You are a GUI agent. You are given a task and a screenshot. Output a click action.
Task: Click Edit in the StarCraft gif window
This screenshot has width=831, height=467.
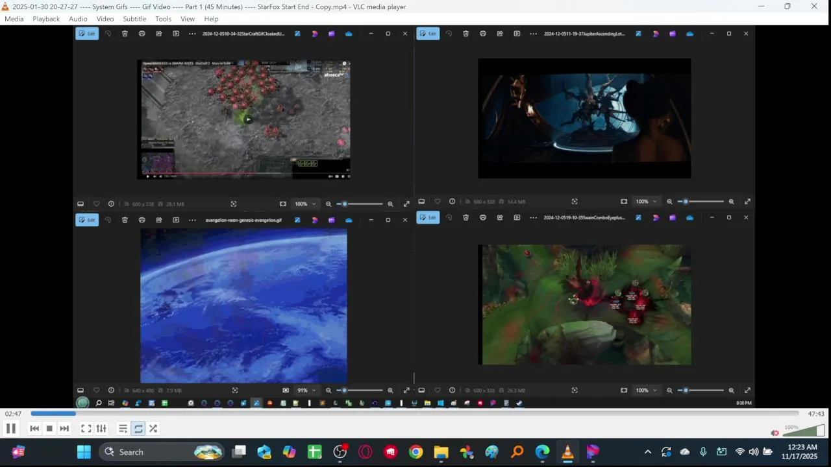click(87, 34)
